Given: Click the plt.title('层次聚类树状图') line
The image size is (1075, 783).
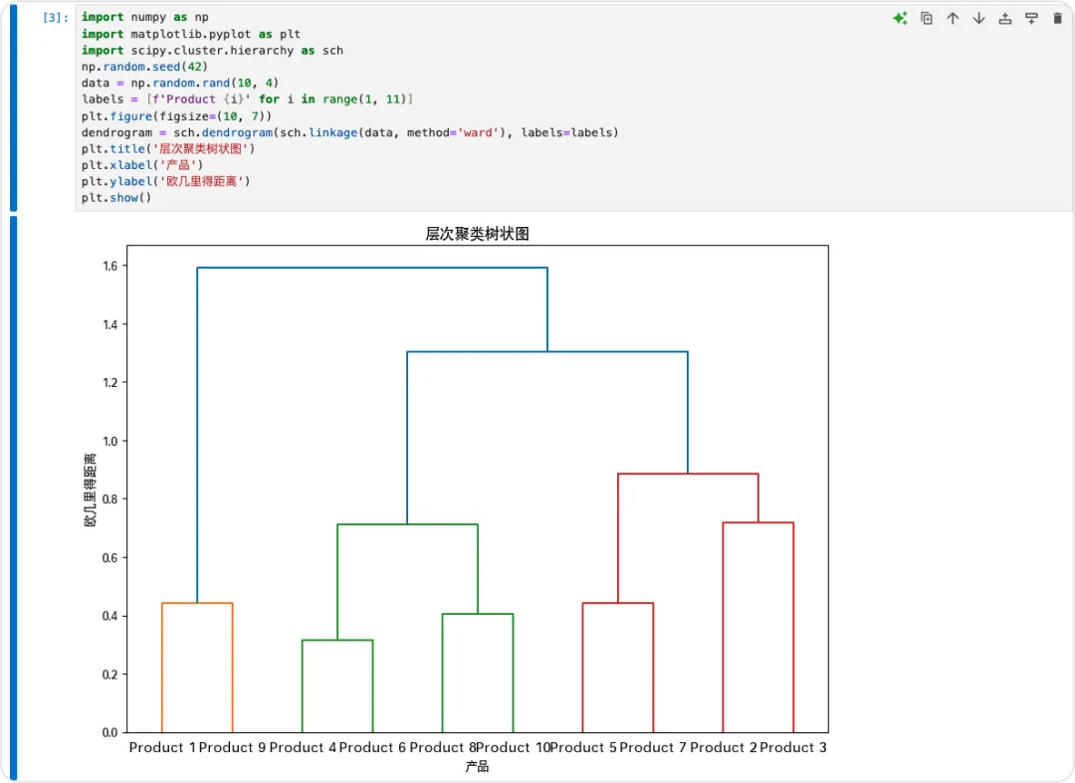Looking at the screenshot, I should click(168, 148).
